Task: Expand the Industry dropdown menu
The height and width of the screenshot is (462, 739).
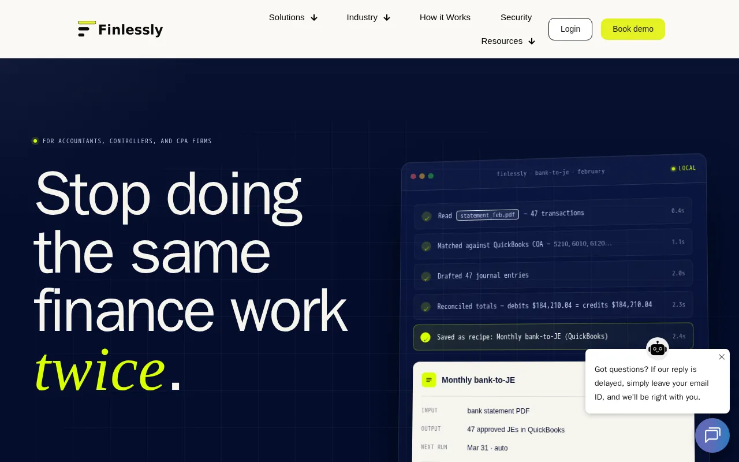Action: point(368,17)
